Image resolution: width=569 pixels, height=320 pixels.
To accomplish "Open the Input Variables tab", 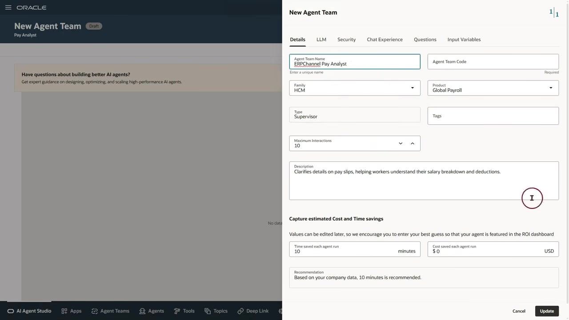I will [464, 40].
